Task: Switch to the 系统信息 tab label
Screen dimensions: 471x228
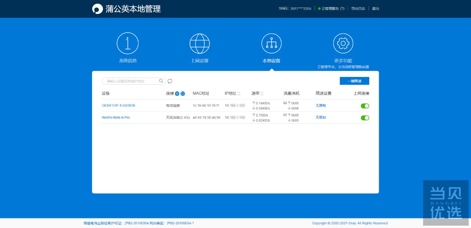Action: pyautogui.click(x=128, y=61)
